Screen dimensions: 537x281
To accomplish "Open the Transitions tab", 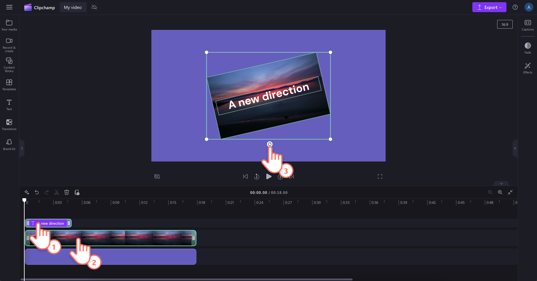I will 9,125.
